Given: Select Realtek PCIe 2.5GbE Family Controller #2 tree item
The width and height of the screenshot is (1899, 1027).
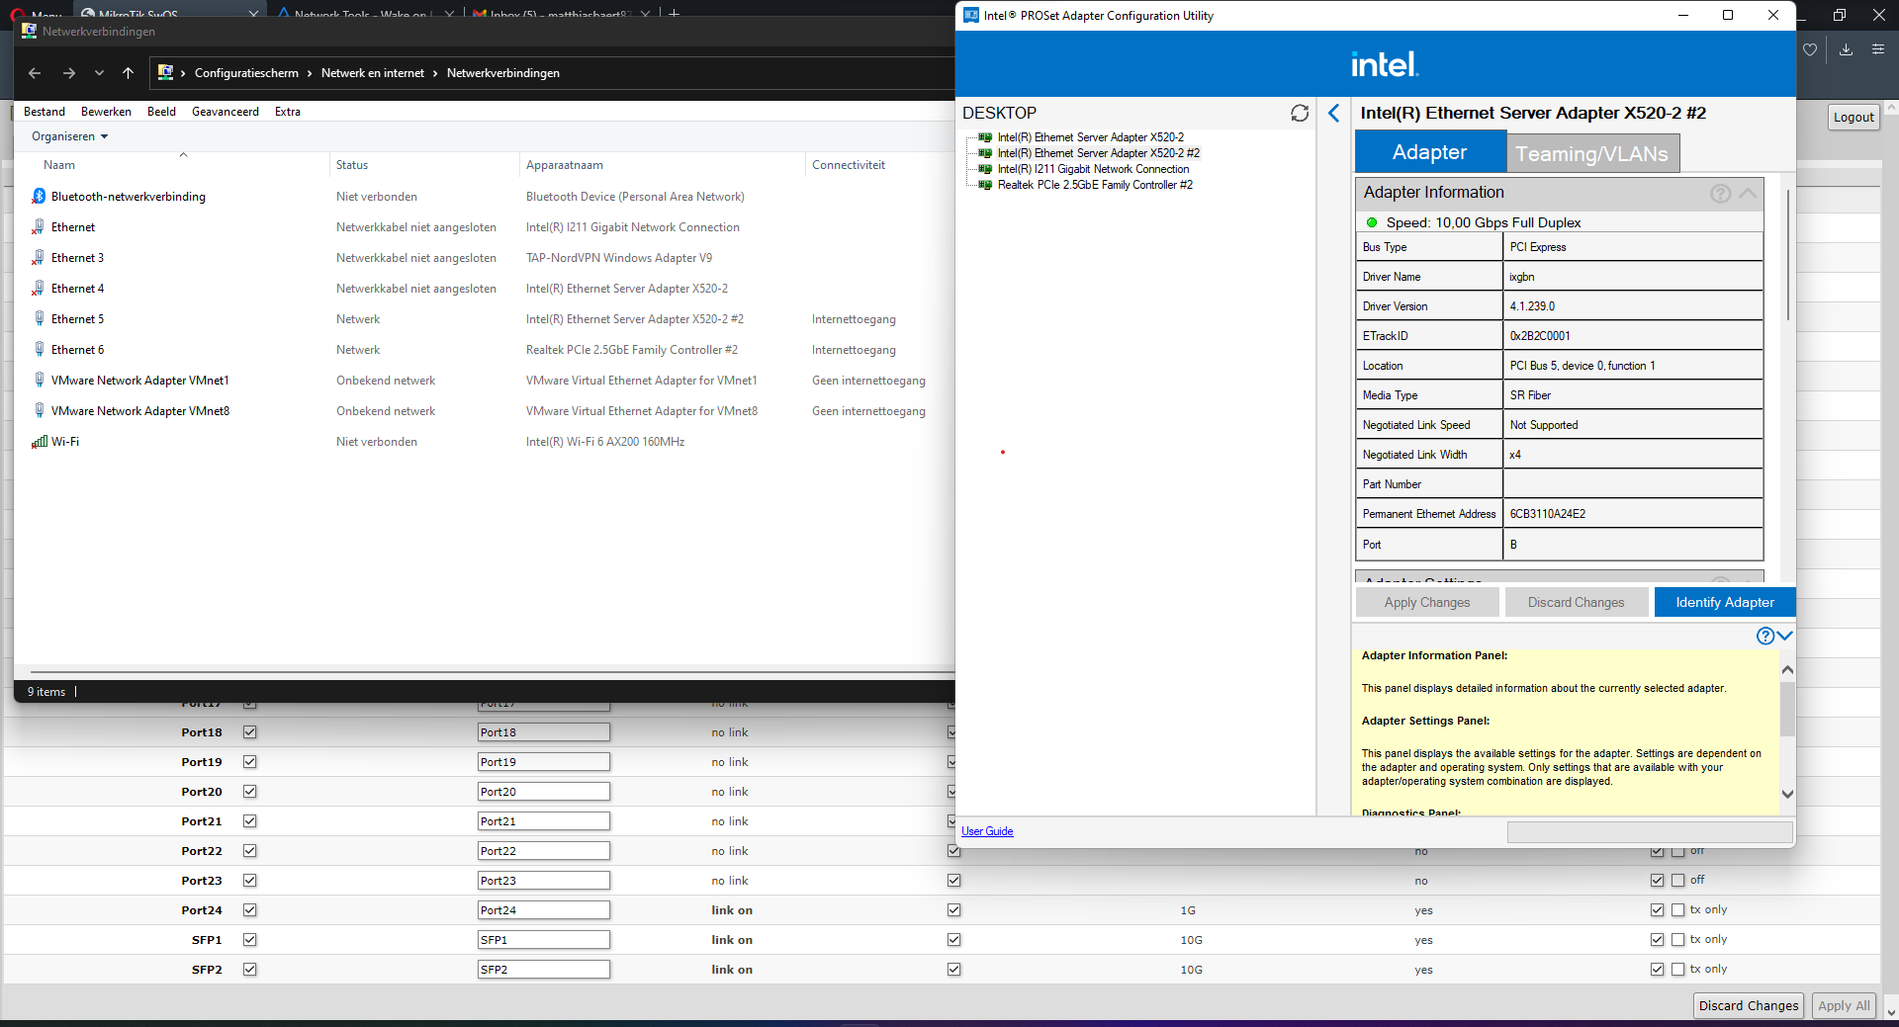Looking at the screenshot, I should tap(1095, 185).
